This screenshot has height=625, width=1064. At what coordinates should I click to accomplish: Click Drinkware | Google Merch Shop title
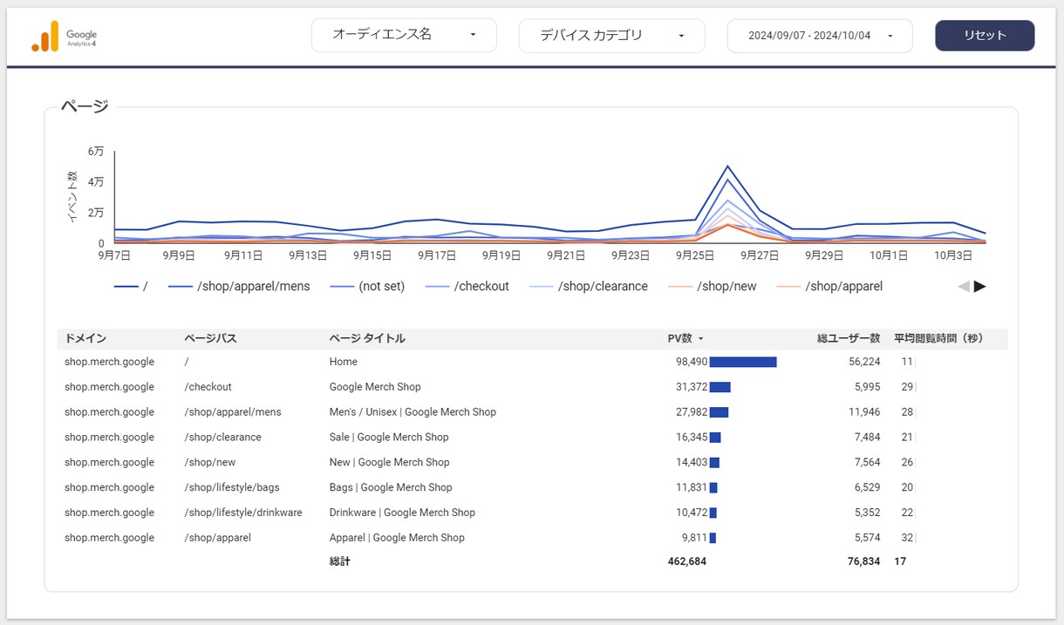click(x=402, y=513)
